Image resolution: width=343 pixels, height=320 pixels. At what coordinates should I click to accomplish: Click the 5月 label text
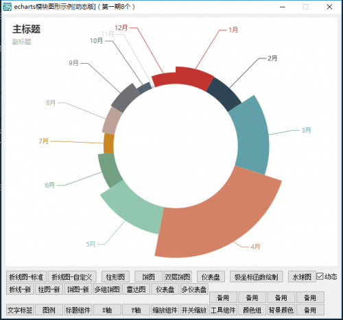coord(91,244)
